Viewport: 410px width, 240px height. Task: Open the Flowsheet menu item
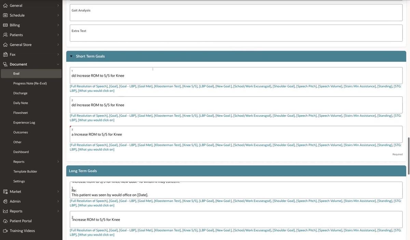[20, 113]
